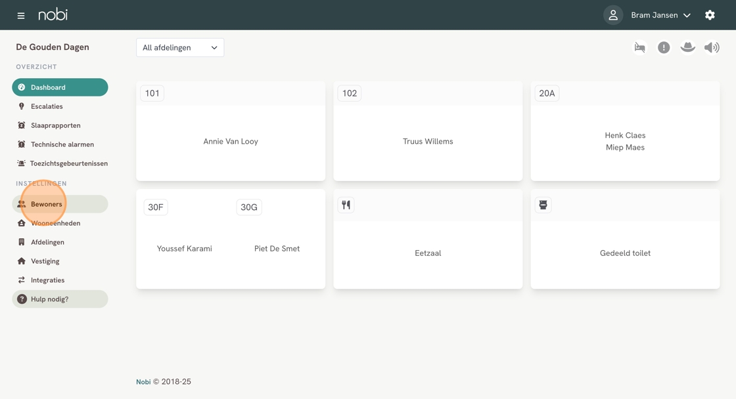Viewport: 736px width, 399px height.
Task: Open Technische alarmen page
Action: click(62, 144)
